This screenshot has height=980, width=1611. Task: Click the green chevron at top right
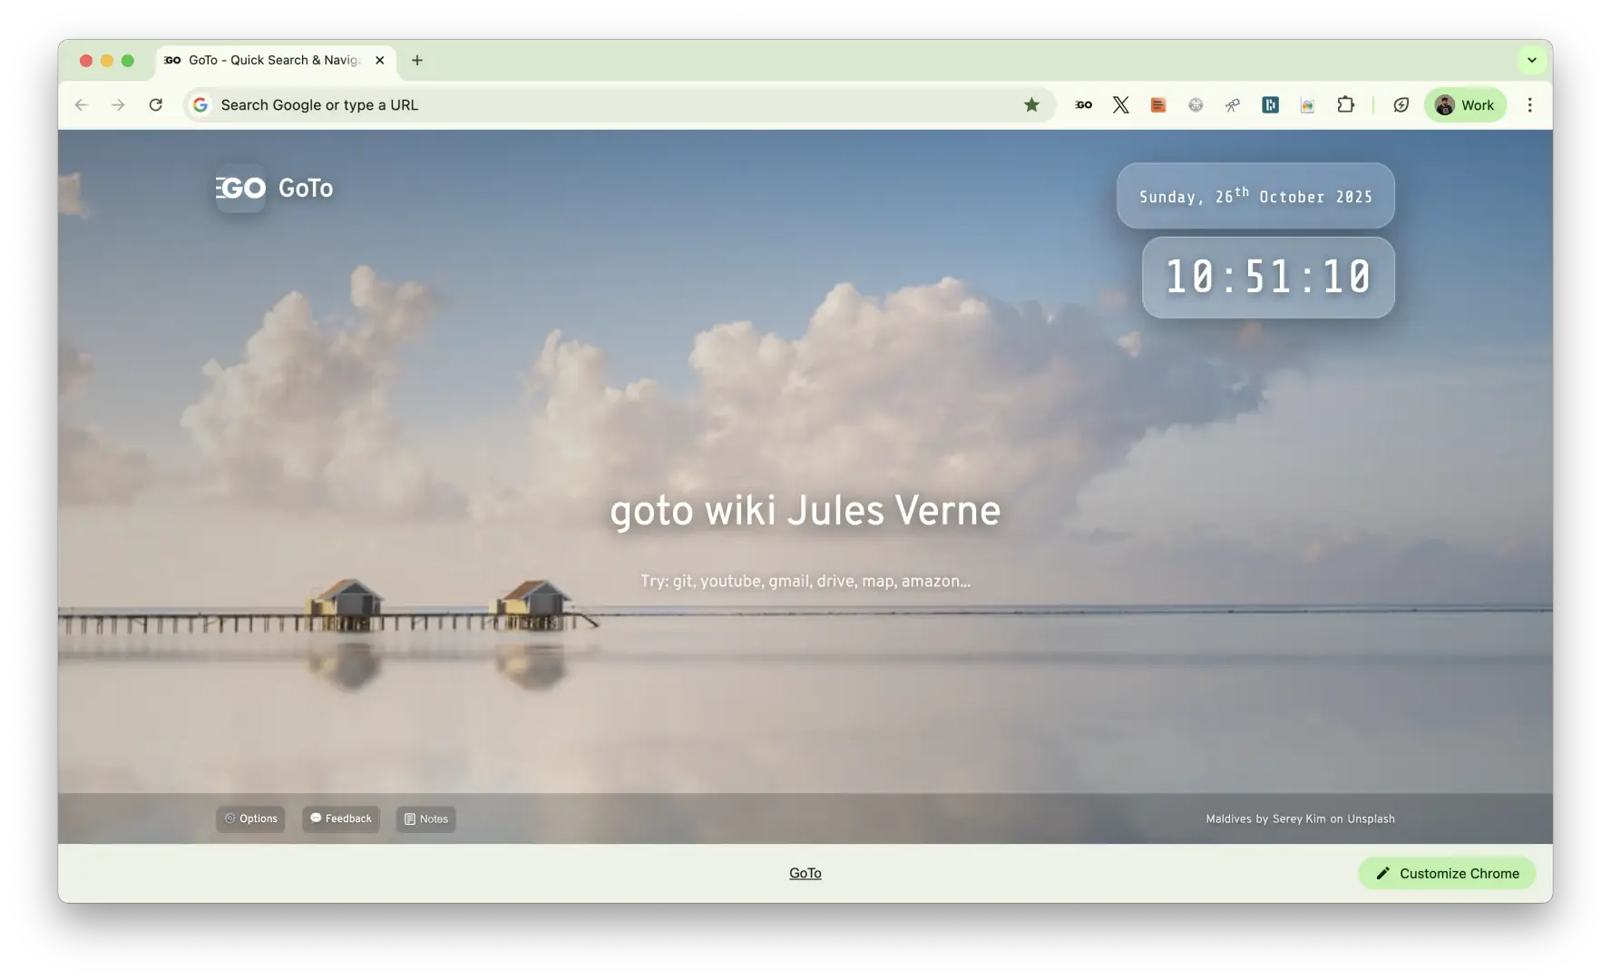1531,60
